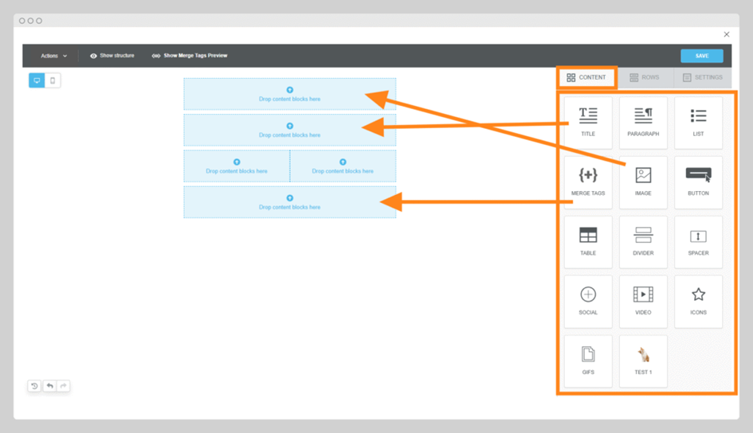Pick the Divider content block
This screenshot has width=753, height=433.
(643, 241)
